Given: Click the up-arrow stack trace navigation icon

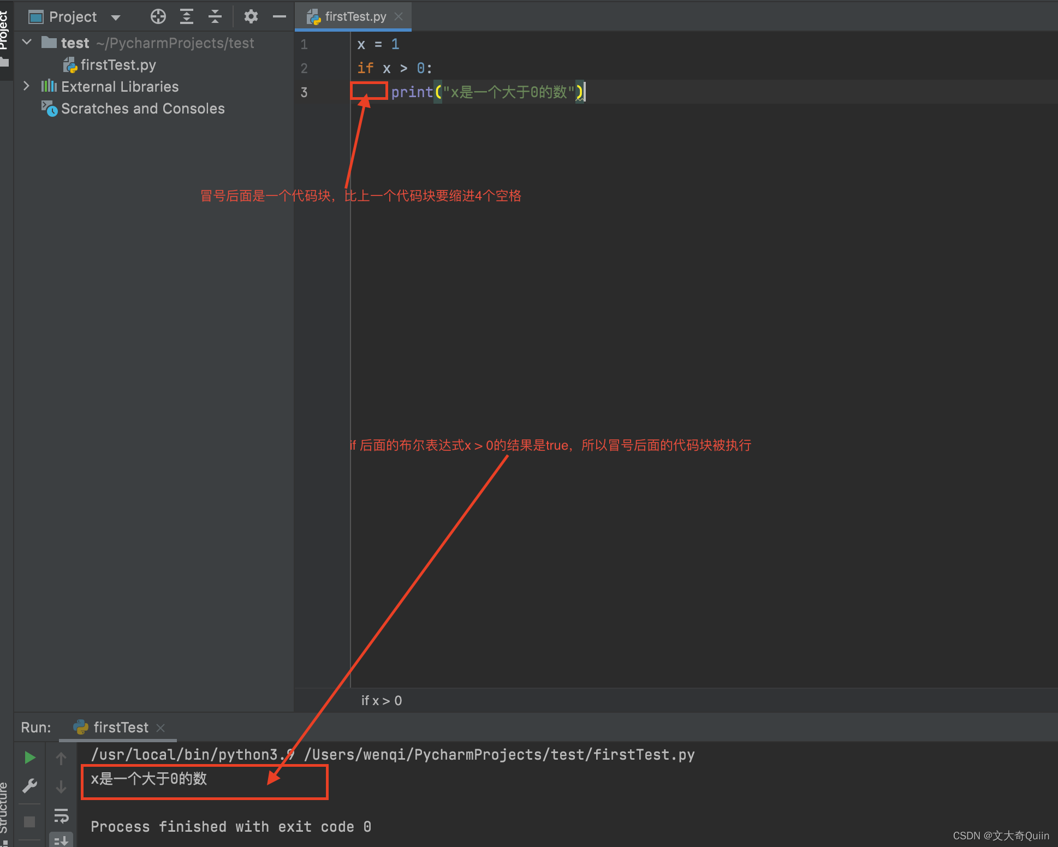Looking at the screenshot, I should (x=61, y=758).
